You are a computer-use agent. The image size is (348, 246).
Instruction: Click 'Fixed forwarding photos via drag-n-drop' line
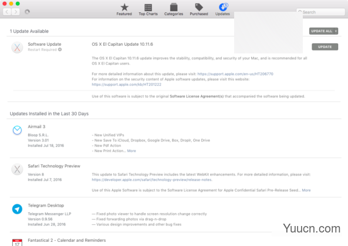tap(129, 219)
